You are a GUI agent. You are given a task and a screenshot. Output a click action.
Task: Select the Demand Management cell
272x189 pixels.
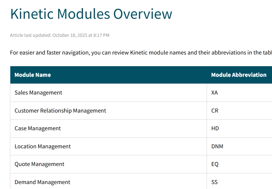[x=42, y=182]
